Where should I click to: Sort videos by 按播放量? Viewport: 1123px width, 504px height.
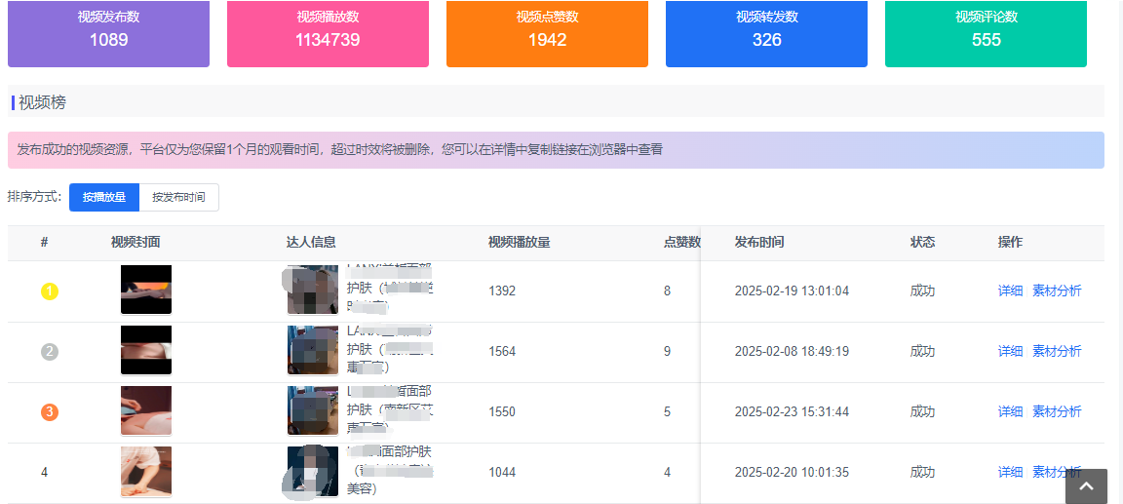104,197
